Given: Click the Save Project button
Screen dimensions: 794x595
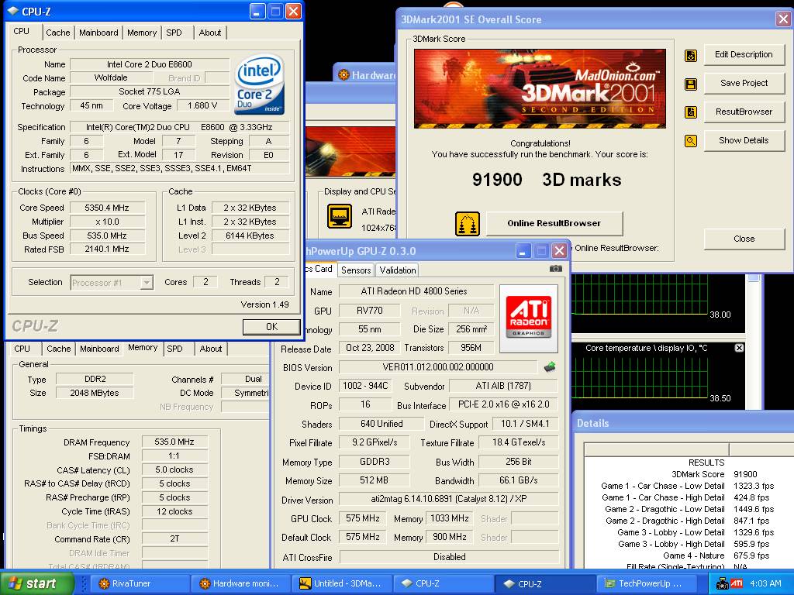Looking at the screenshot, I should coord(744,83).
